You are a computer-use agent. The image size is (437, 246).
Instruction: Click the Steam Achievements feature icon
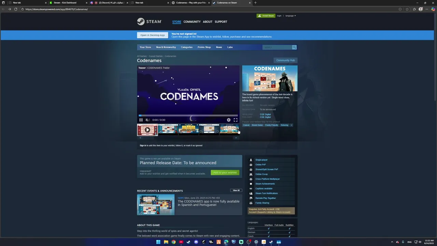pyautogui.click(x=251, y=184)
